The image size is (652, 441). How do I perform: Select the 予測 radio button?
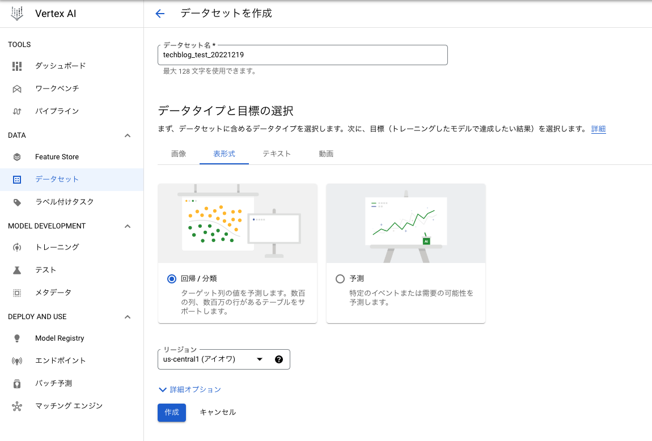340,279
